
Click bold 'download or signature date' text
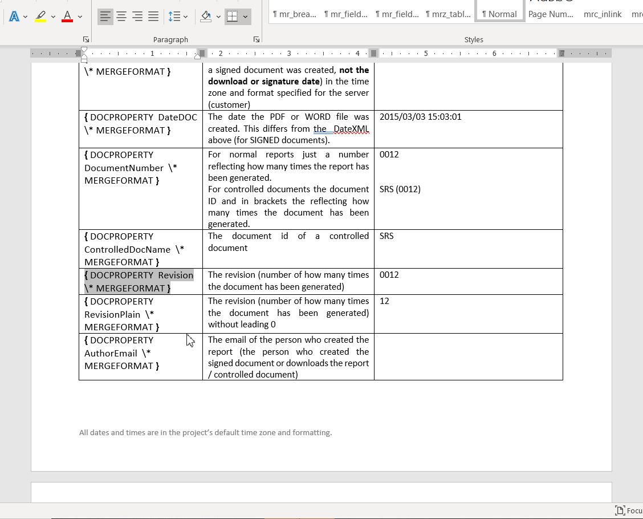pyautogui.click(x=264, y=81)
